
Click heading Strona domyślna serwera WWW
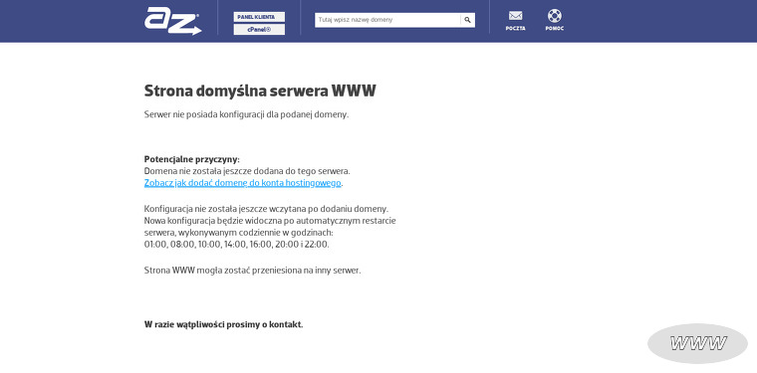260,91
